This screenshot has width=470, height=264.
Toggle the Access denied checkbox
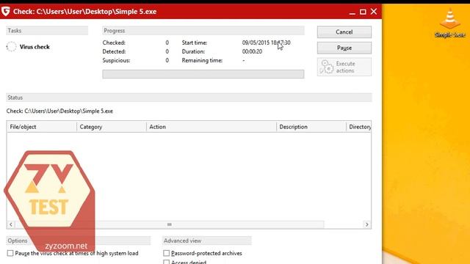167,263
